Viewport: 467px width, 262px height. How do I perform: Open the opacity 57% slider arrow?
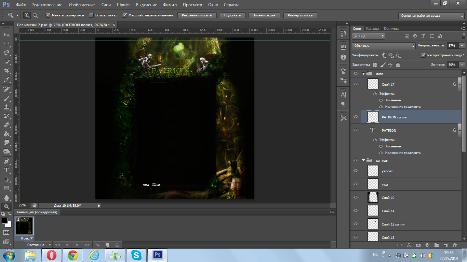pyautogui.click(x=462, y=45)
